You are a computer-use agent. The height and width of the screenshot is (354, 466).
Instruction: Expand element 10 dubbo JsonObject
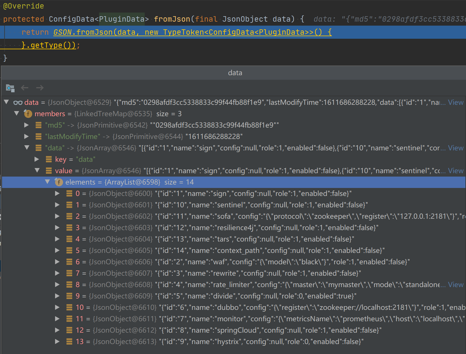pos(57,307)
